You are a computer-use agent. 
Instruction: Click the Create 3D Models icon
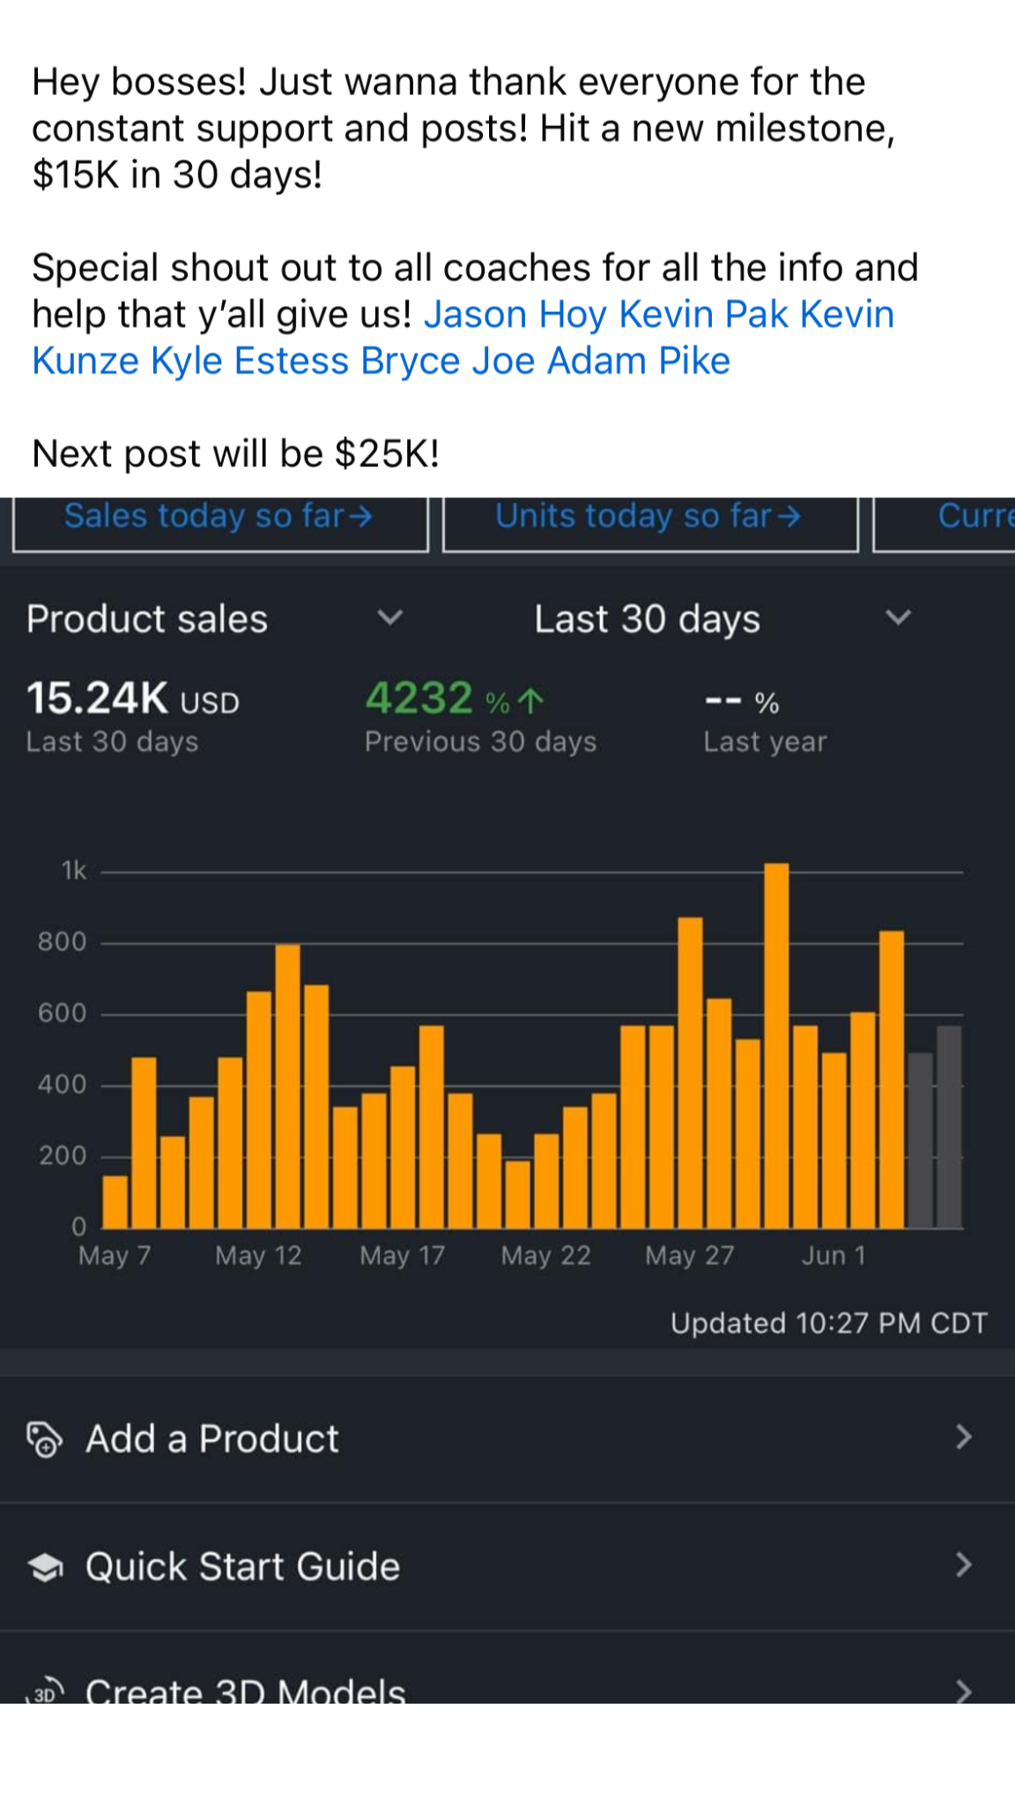point(44,1692)
